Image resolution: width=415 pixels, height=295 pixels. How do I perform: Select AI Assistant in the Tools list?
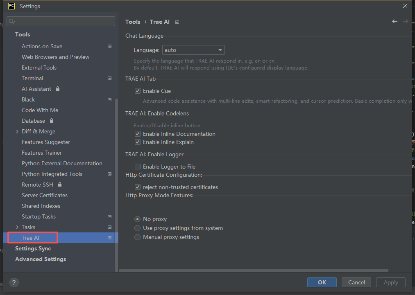[x=36, y=89]
